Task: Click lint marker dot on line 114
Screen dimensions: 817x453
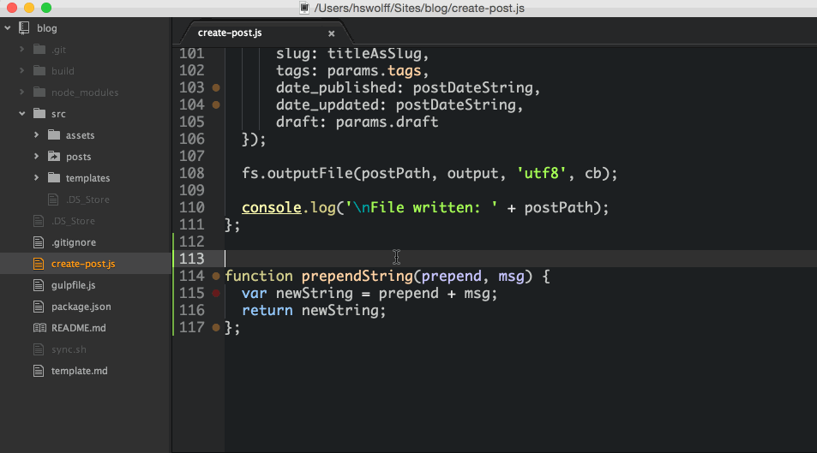Action: (216, 276)
